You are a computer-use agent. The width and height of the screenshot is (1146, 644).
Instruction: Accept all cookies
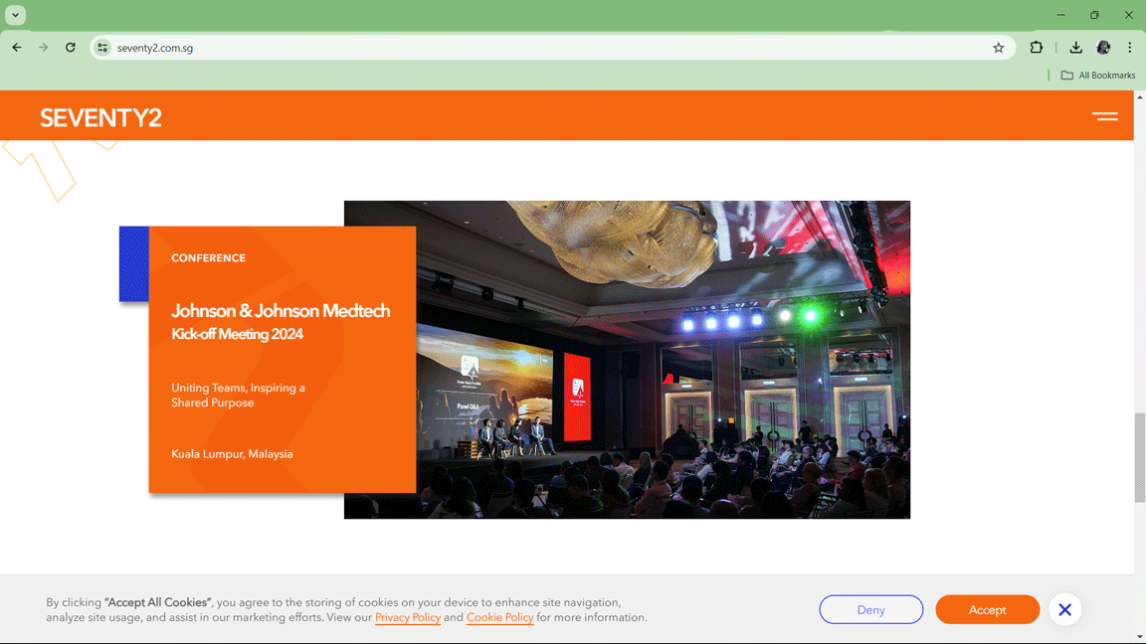[x=987, y=609]
